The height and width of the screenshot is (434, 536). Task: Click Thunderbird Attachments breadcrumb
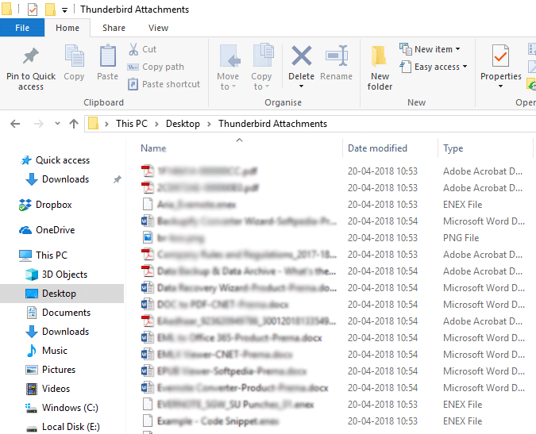[x=273, y=124]
